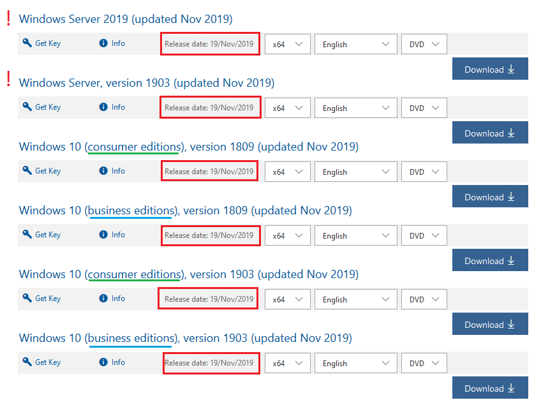Viewport: 534px width, 407px height.
Task: Open Windows 10 (consumer editions), version 1809 title
Action: 189,147
